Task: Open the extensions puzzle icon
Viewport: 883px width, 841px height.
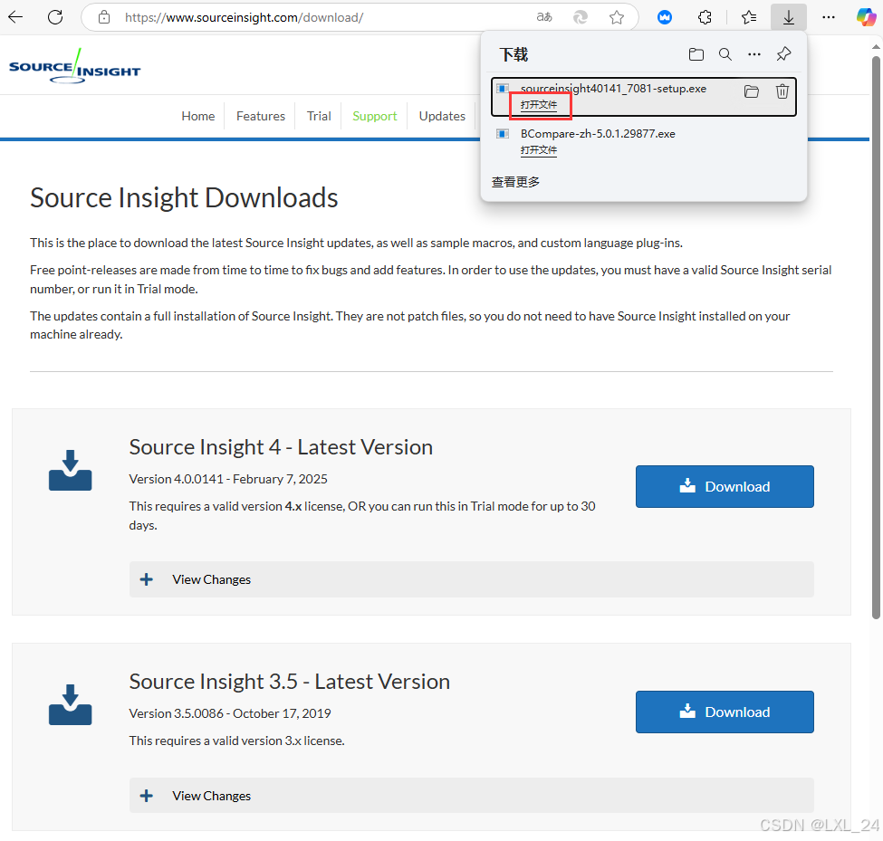Action: click(705, 17)
